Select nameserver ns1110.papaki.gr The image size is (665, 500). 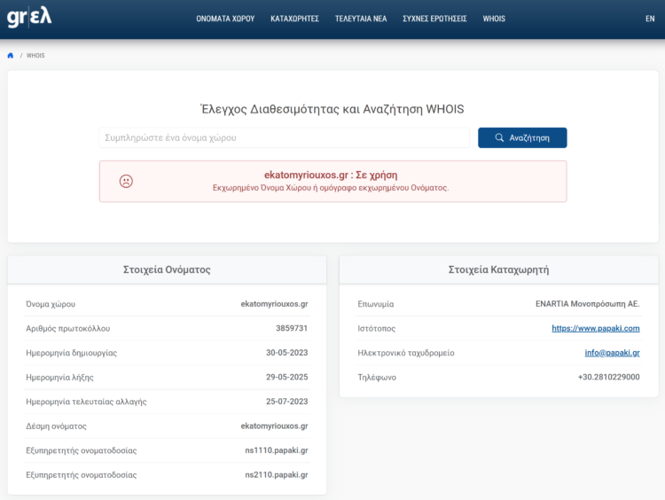point(277,450)
